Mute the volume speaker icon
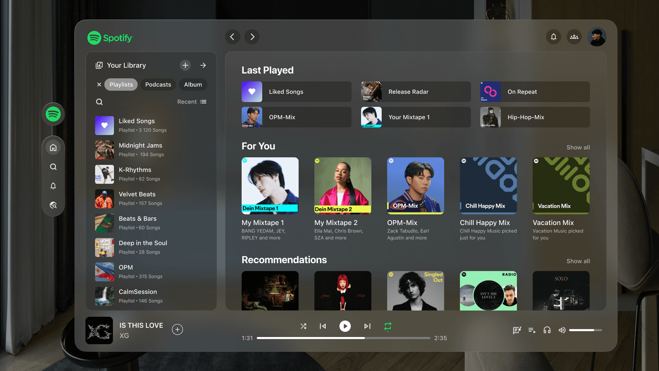Screen dimensions: 659x371 tap(562, 330)
